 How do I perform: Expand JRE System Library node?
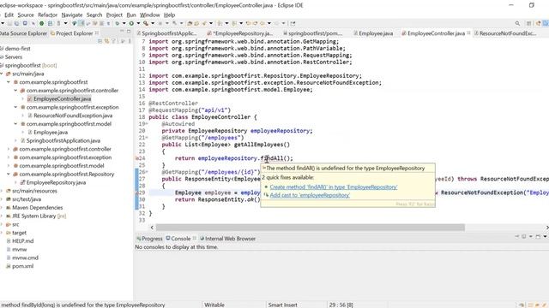click(2, 216)
